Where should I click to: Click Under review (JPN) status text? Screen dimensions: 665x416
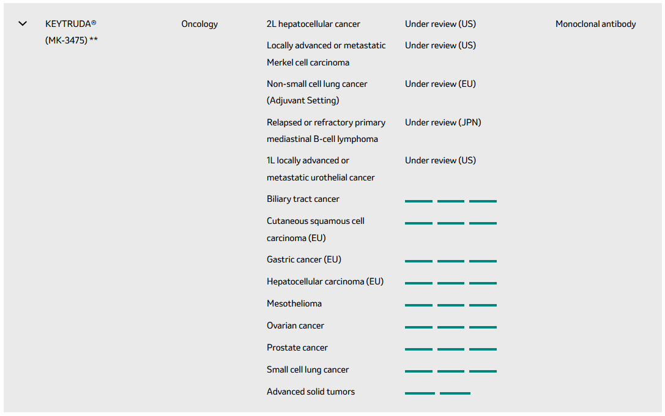[x=443, y=122]
